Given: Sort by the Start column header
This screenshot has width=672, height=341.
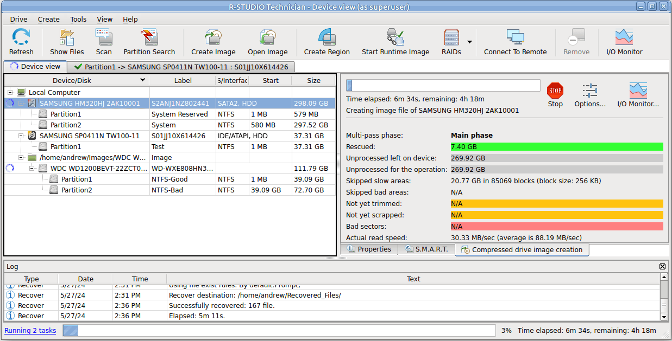Looking at the screenshot, I should 270,80.
